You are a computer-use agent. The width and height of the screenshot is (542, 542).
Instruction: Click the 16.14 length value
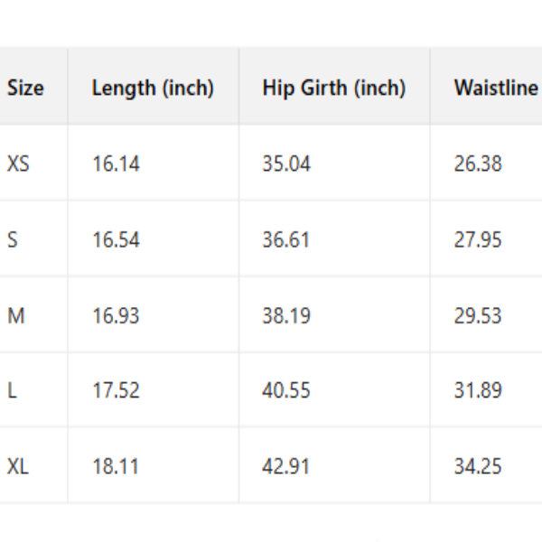[116, 164]
